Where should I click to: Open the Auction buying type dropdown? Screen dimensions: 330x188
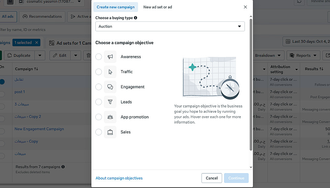click(170, 26)
